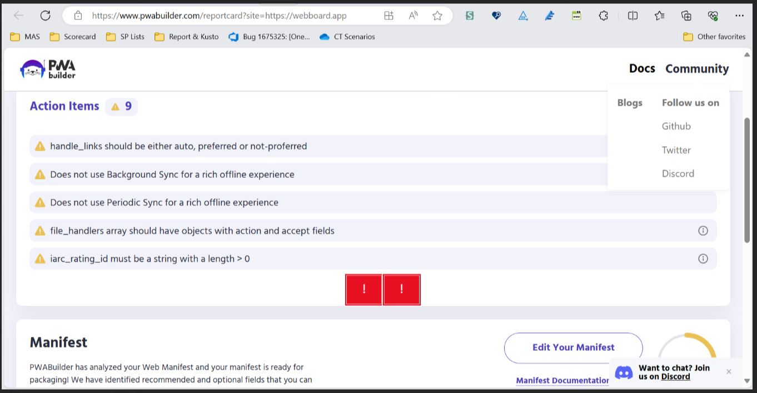This screenshot has width=757, height=393.
Task: Click the info icon beside the iarc_rating_id warning
Action: [703, 258]
